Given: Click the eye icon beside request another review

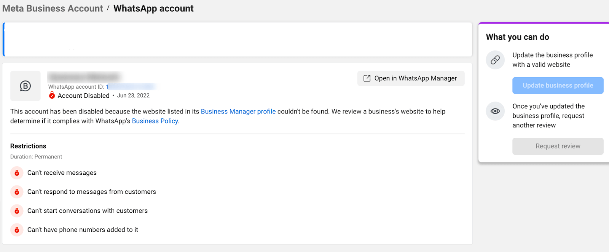Looking at the screenshot, I should 495,111.
